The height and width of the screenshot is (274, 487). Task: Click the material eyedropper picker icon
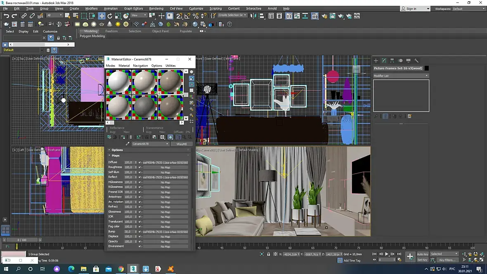(128, 144)
